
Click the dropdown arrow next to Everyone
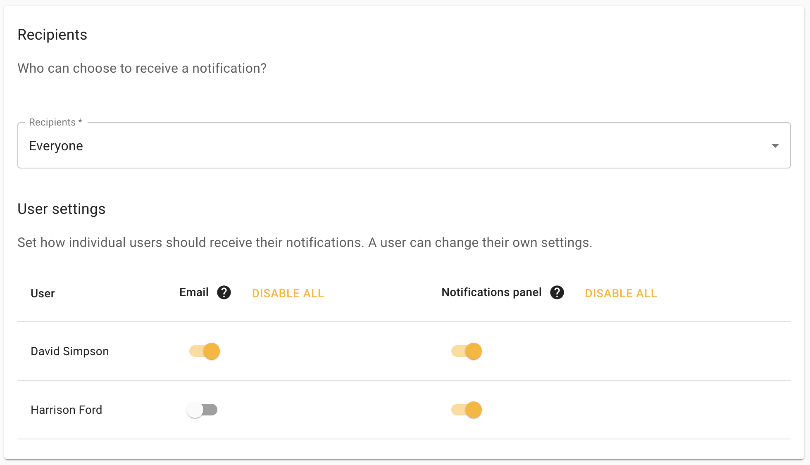click(775, 145)
